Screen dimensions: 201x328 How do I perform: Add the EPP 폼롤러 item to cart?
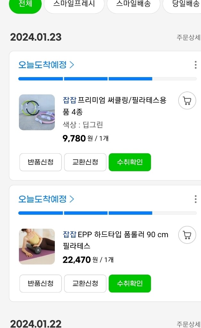[x=187, y=235]
